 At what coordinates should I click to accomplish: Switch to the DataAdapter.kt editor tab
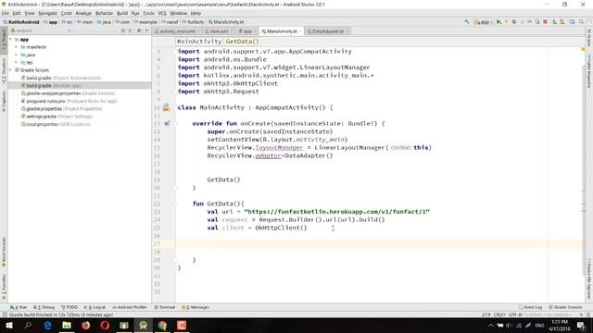(x=327, y=31)
